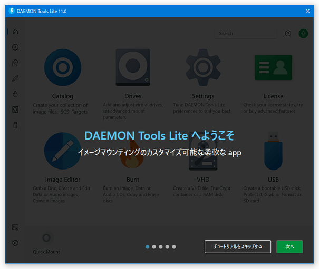Open the Catalog disc tile icon
Viewport: 319px width, 269px height.
click(x=63, y=67)
